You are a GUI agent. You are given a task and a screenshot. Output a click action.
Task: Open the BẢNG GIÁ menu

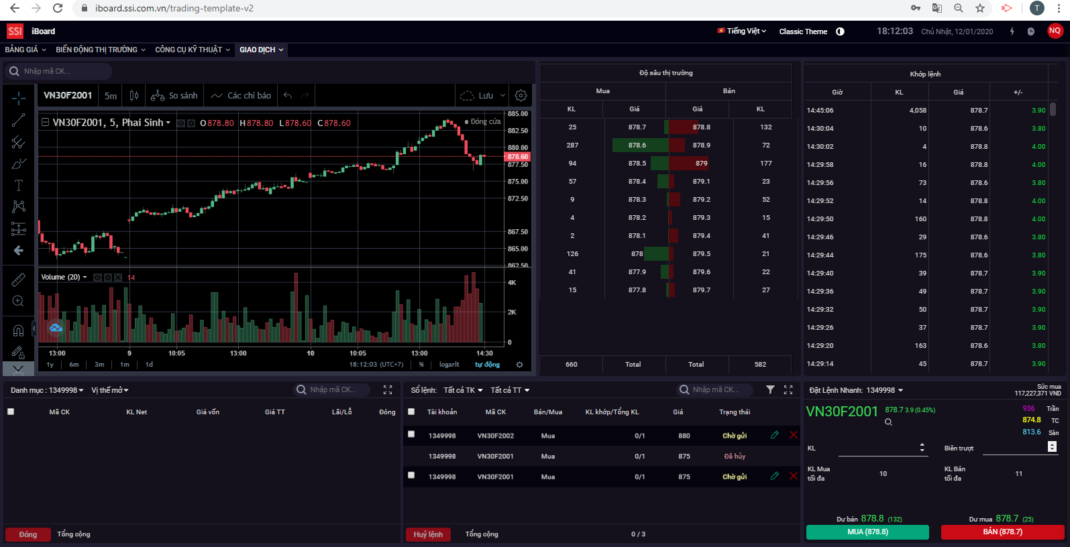point(25,50)
